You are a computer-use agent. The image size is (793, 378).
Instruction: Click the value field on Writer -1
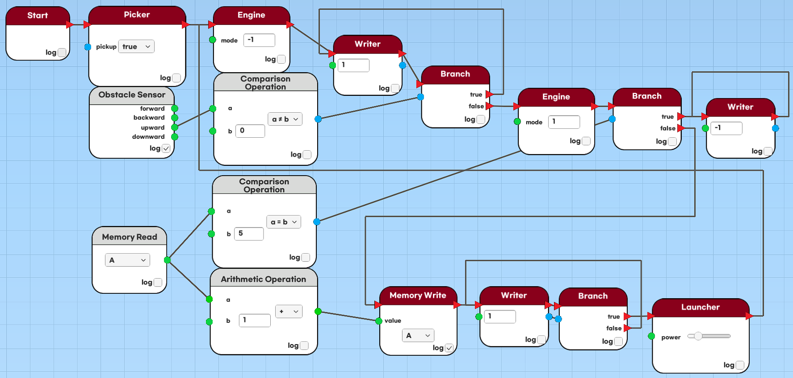[x=726, y=128]
